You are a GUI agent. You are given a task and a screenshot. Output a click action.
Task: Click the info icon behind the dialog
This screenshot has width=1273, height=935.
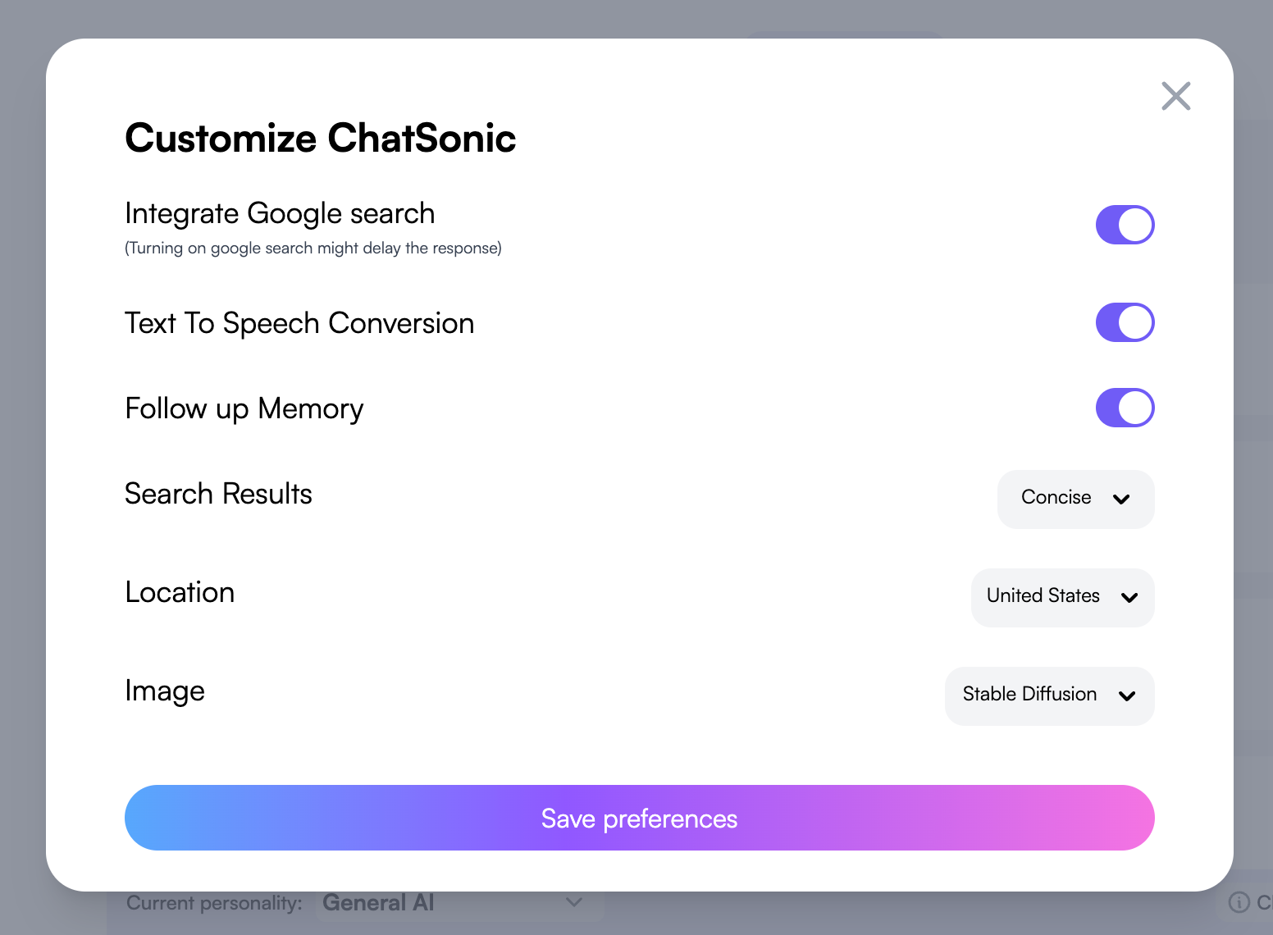1239,902
